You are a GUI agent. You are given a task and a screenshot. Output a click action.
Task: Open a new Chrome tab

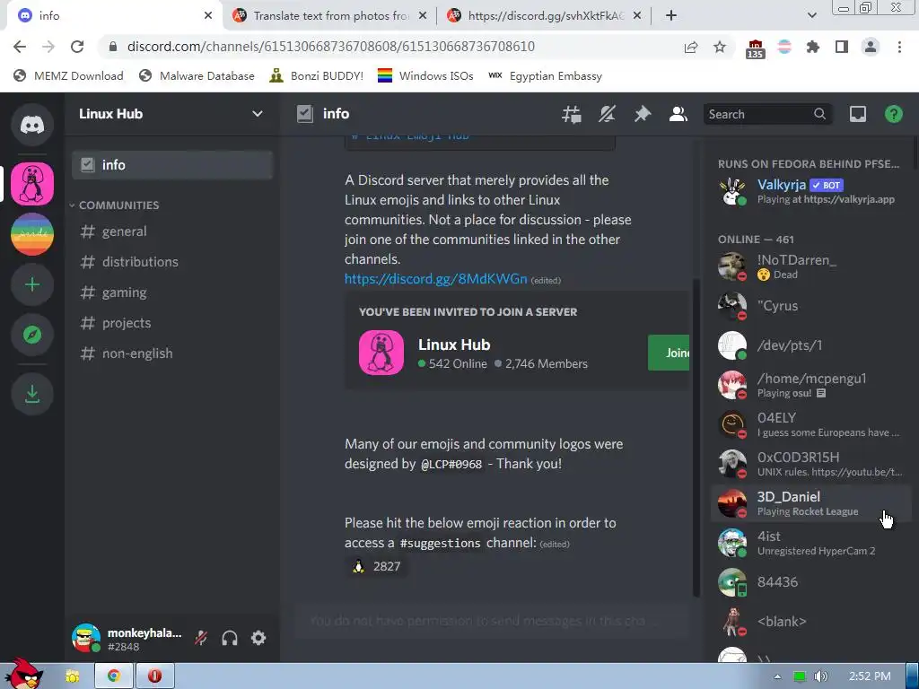[671, 16]
